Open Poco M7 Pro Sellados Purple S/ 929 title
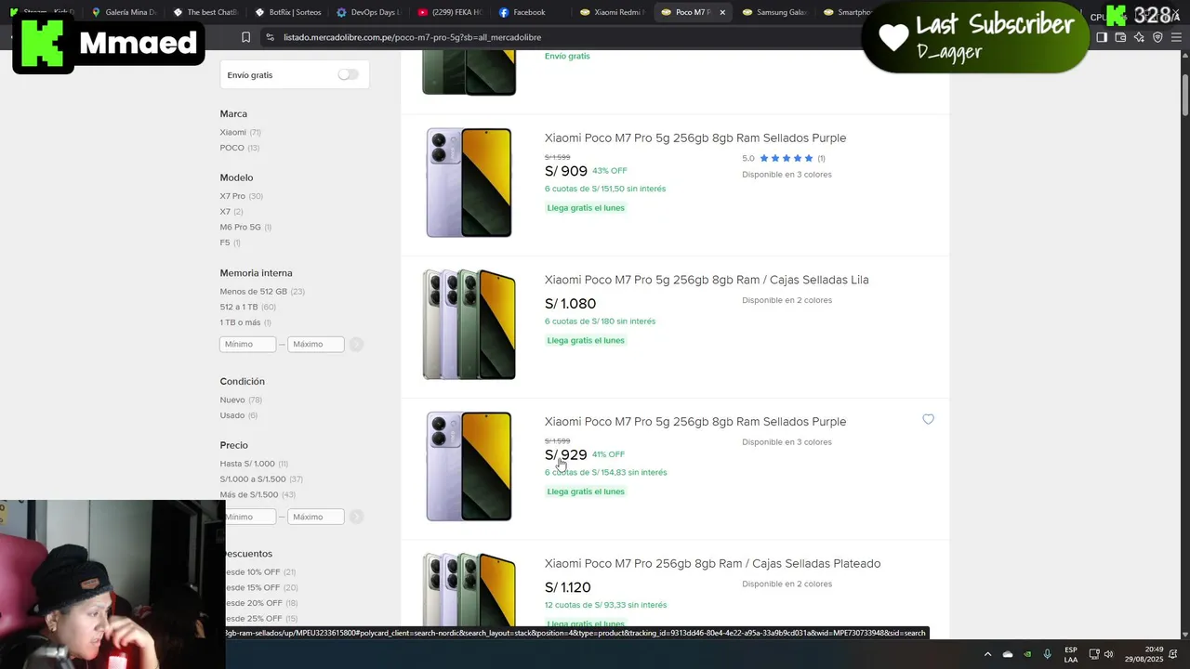The width and height of the screenshot is (1190, 669). click(695, 422)
